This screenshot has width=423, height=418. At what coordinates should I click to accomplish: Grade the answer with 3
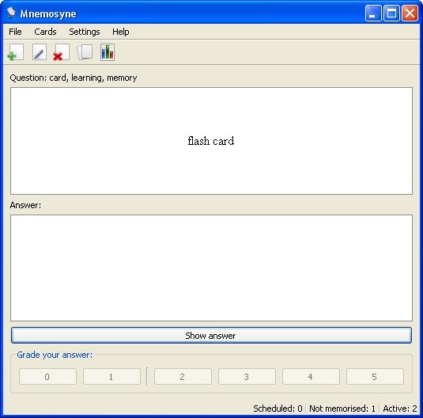247,376
